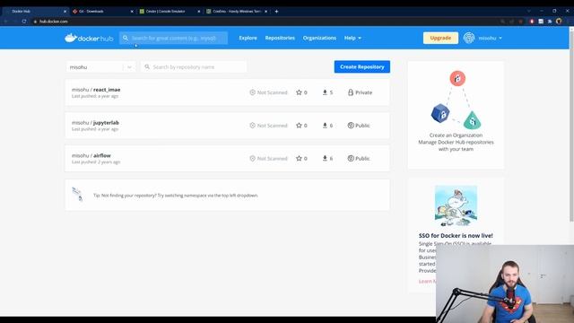Click the Private lock icon on react_imae
This screenshot has width=574, height=323.
point(351,92)
